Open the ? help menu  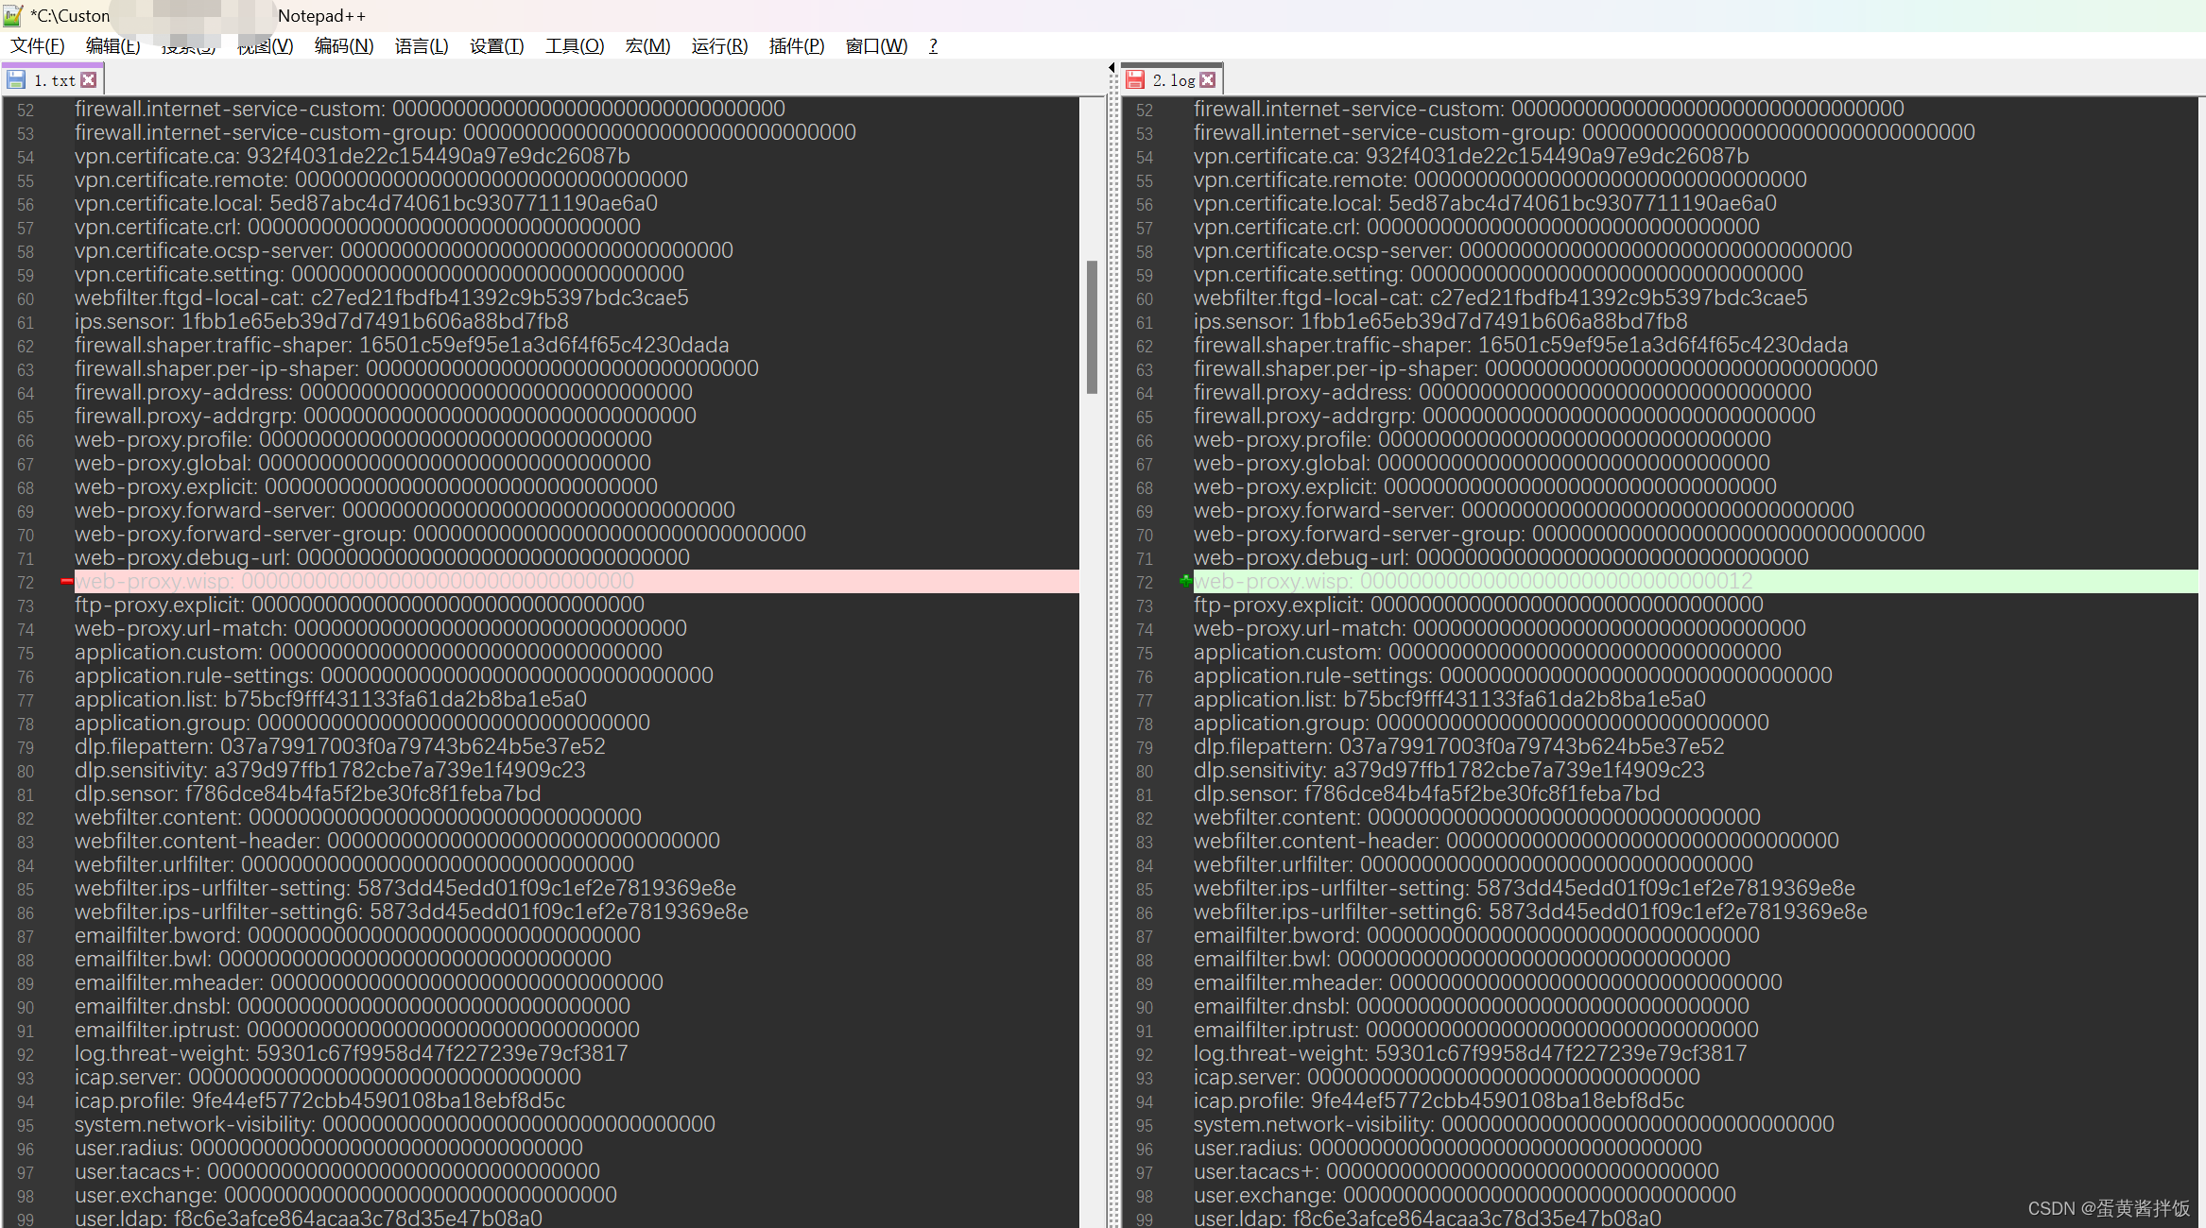[933, 45]
